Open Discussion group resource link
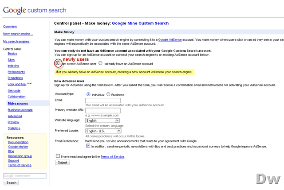284x190 pixels. pos(20,156)
